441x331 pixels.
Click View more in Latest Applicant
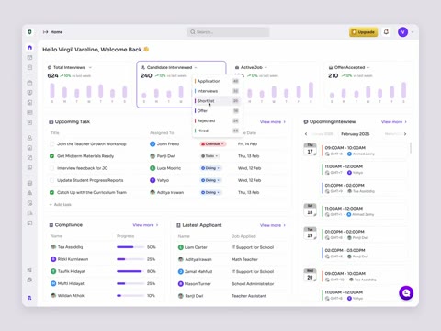(x=273, y=225)
